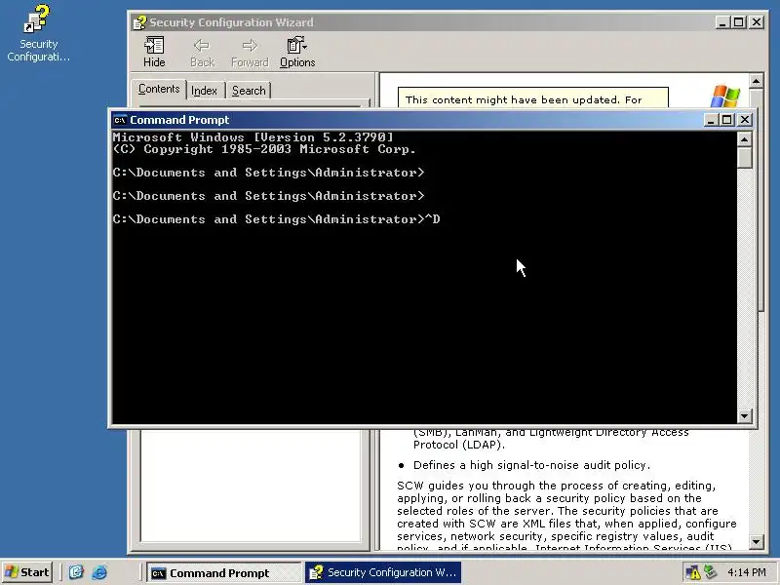Click the Command Prompt scrollbar thumb

click(x=744, y=158)
